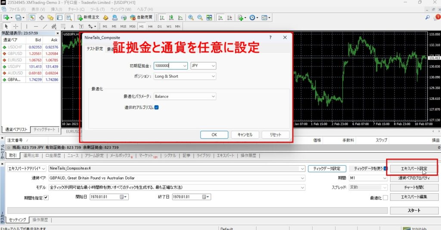The image size is (441, 230).
Task: Open the チャート menu
Action: tap(76, 9)
